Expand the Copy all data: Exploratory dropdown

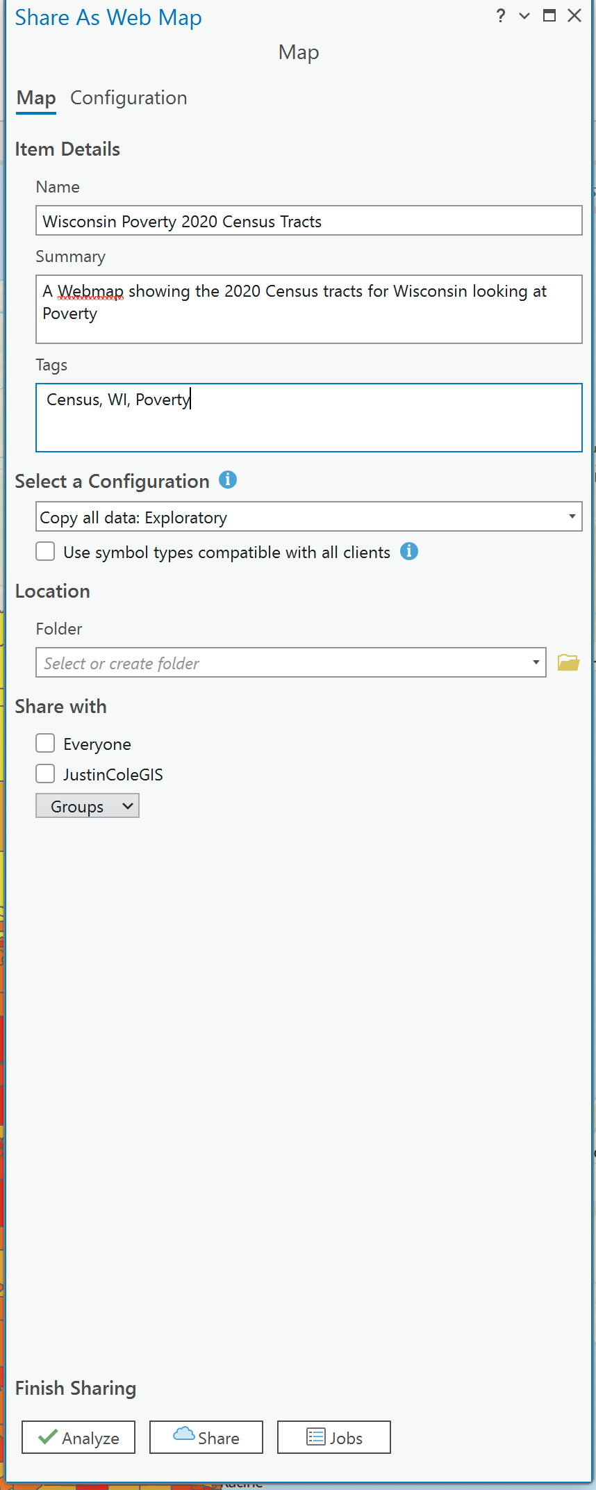click(308, 517)
